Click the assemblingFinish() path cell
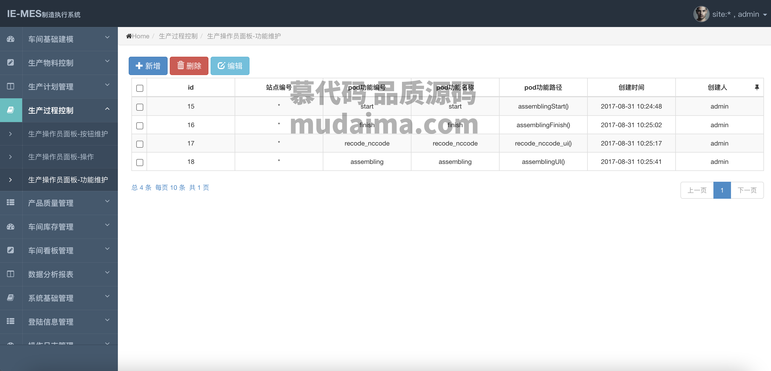This screenshot has height=371, width=771. [x=543, y=125]
